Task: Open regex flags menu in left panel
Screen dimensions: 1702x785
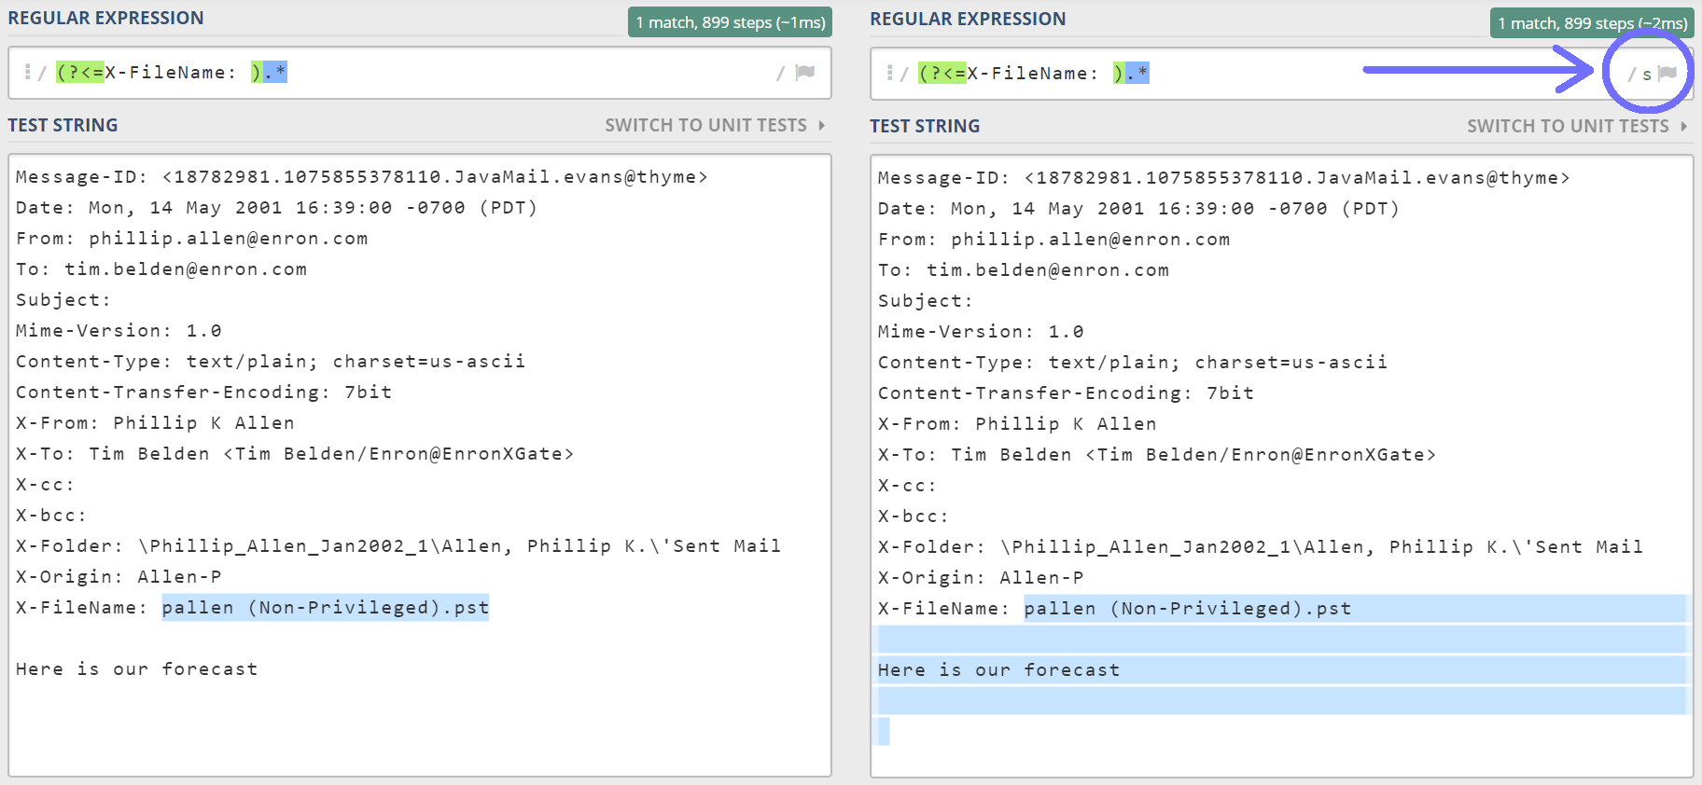Action: point(805,72)
